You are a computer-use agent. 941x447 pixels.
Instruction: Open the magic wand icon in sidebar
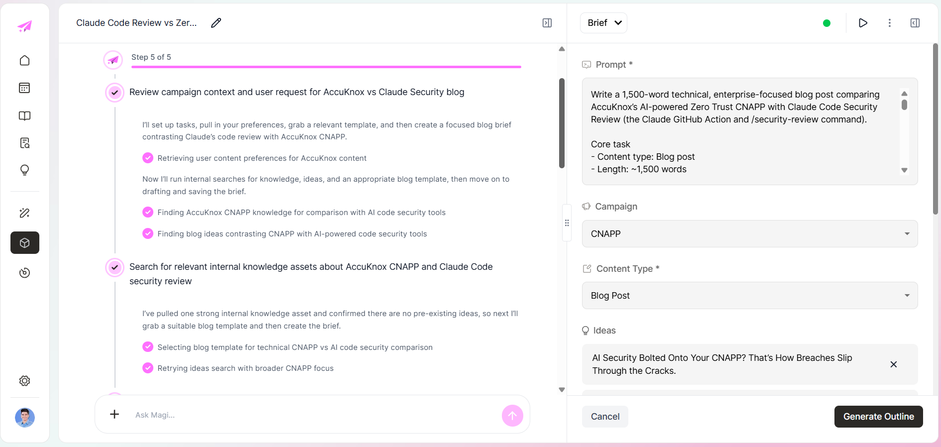(24, 213)
